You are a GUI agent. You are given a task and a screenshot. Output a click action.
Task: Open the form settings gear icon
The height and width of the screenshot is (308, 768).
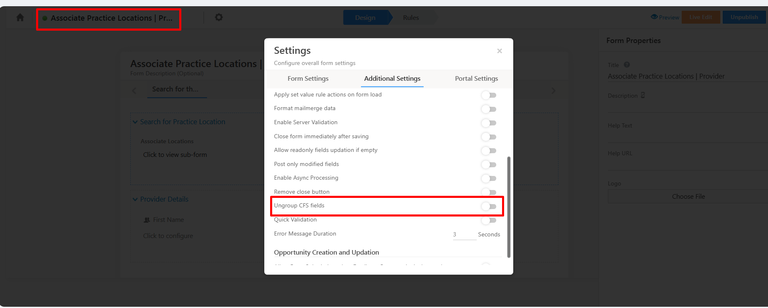[x=219, y=17]
